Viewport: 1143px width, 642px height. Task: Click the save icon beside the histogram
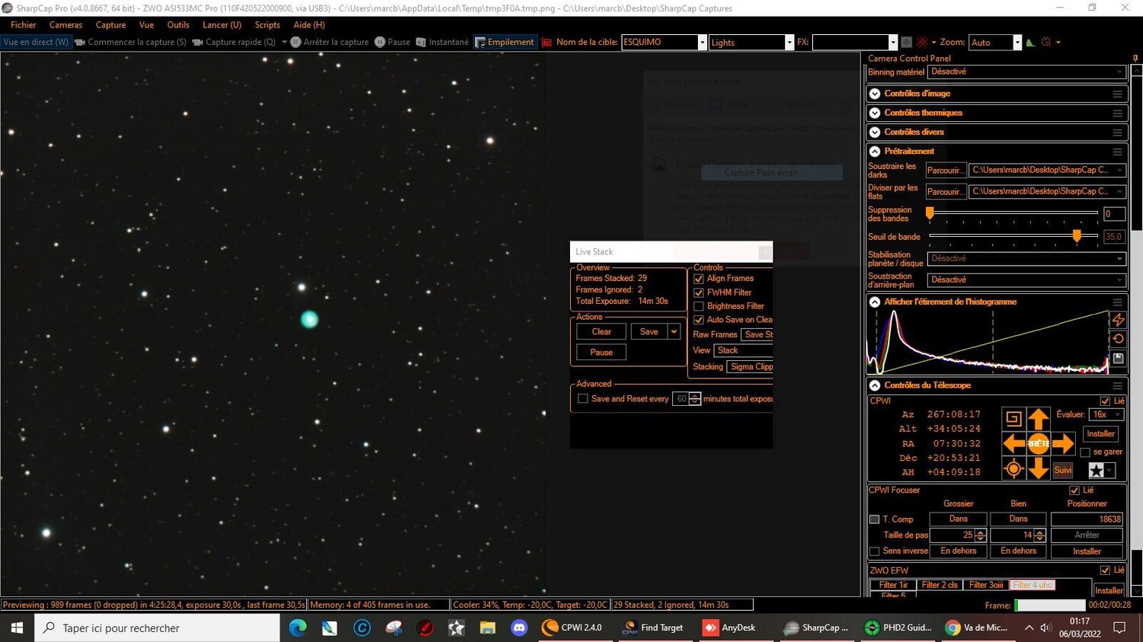(x=1118, y=358)
